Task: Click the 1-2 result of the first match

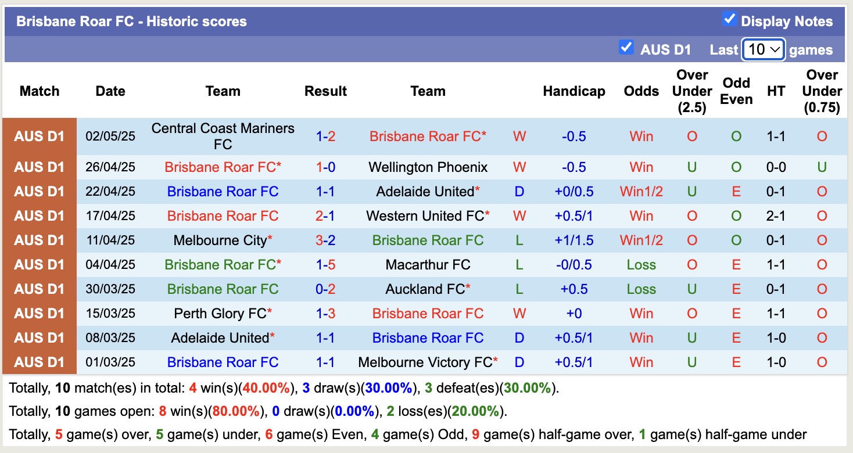Action: click(325, 136)
